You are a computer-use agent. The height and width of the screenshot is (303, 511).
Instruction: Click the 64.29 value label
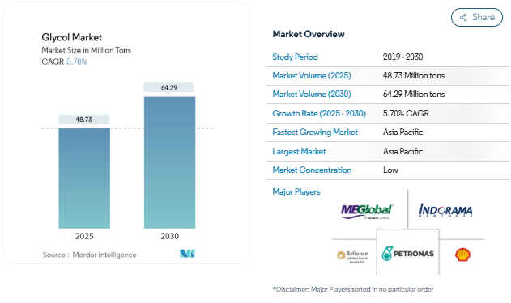point(169,88)
